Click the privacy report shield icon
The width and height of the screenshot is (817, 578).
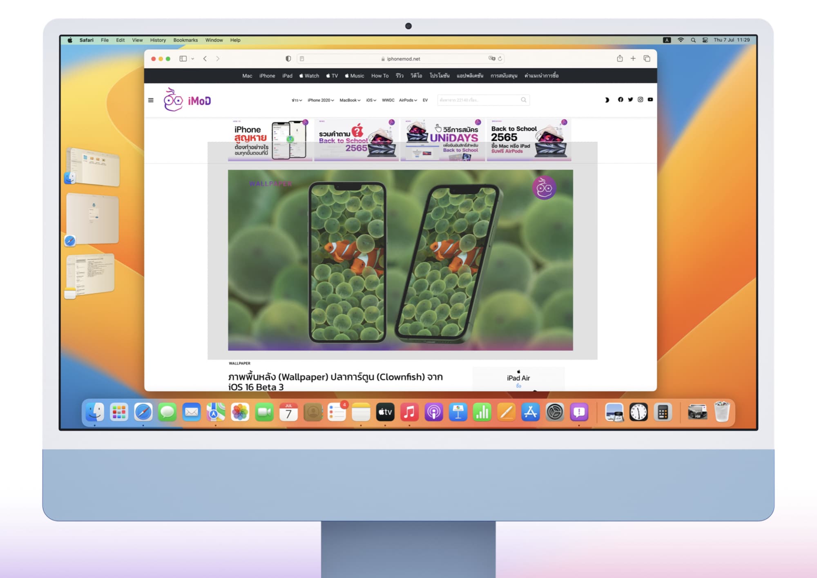click(288, 59)
